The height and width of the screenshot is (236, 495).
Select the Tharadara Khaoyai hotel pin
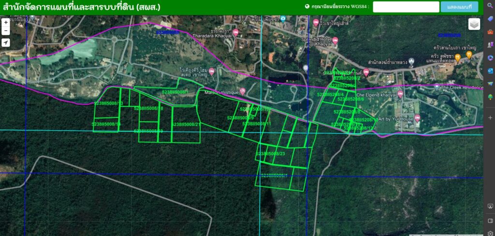pyautogui.click(x=235, y=32)
